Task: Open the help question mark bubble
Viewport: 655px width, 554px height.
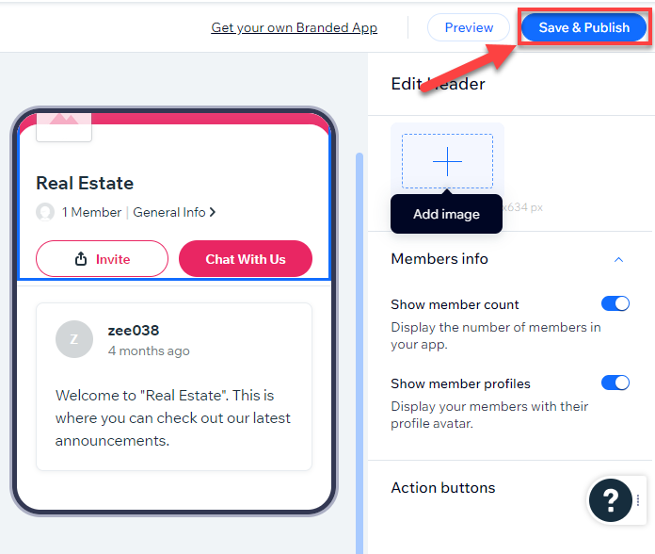Action: coord(611,499)
